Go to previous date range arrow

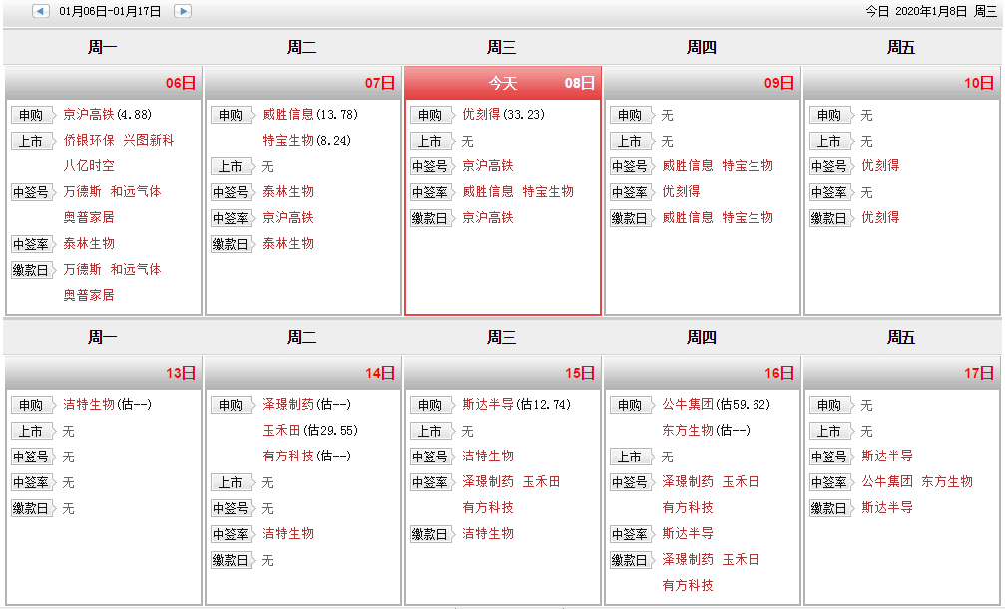pyautogui.click(x=40, y=11)
